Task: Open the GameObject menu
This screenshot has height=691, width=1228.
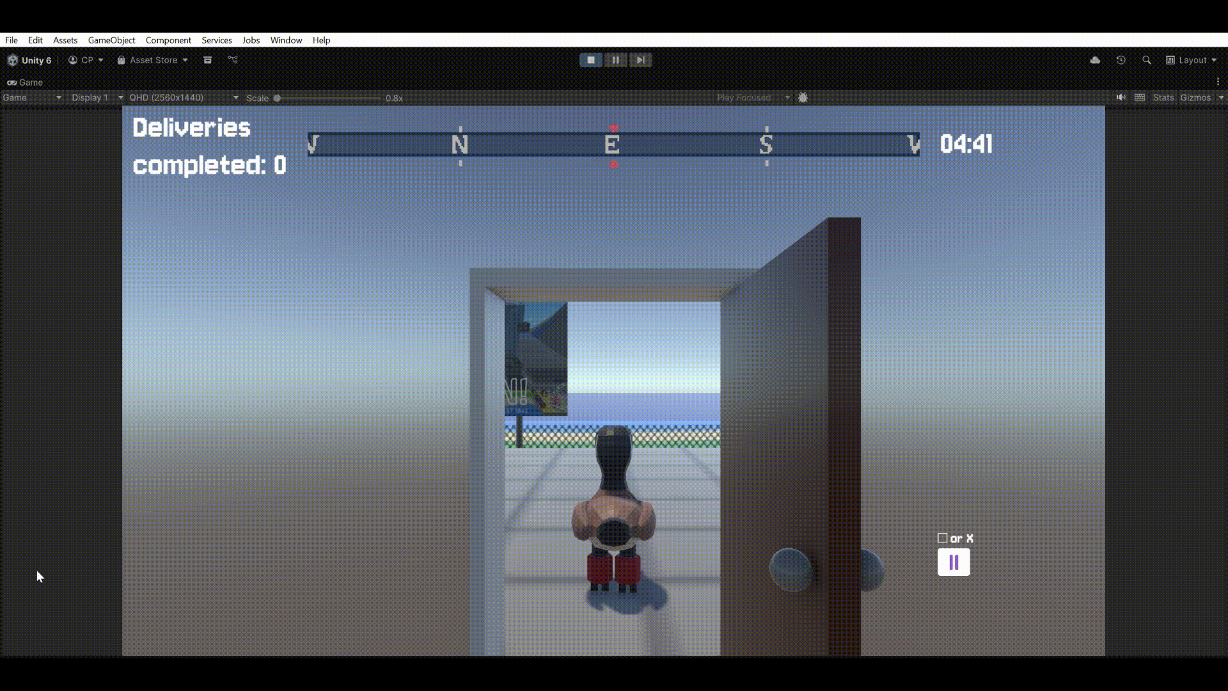Action: click(111, 40)
